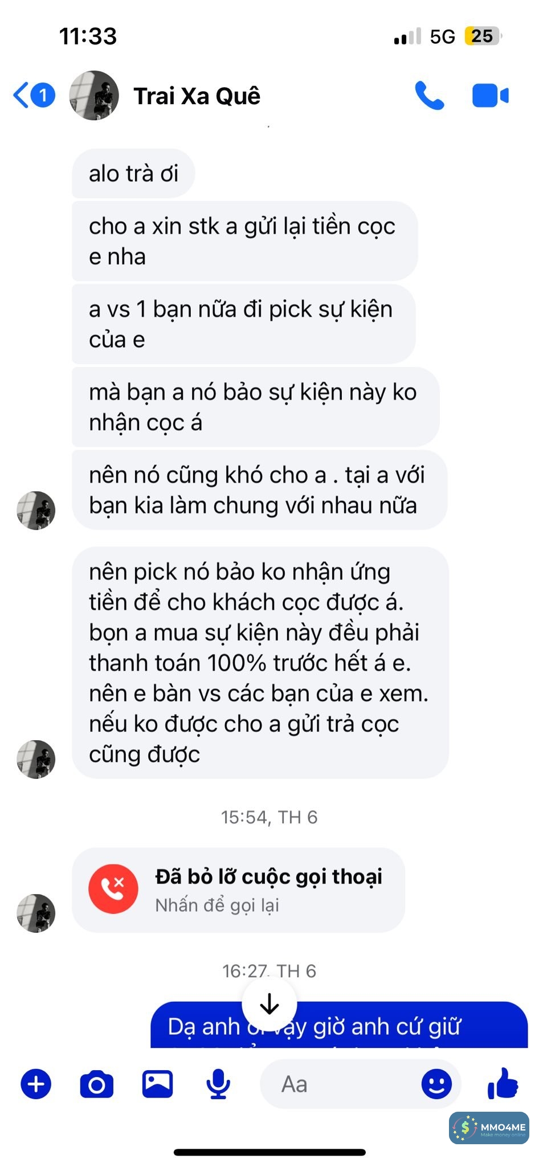Start a video call with camera icon
Screen dimensions: 539x1167
[490, 96]
